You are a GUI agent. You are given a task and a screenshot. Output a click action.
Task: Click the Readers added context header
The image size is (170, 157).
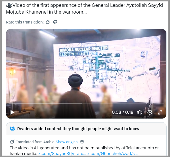pyautogui.click(x=78, y=129)
